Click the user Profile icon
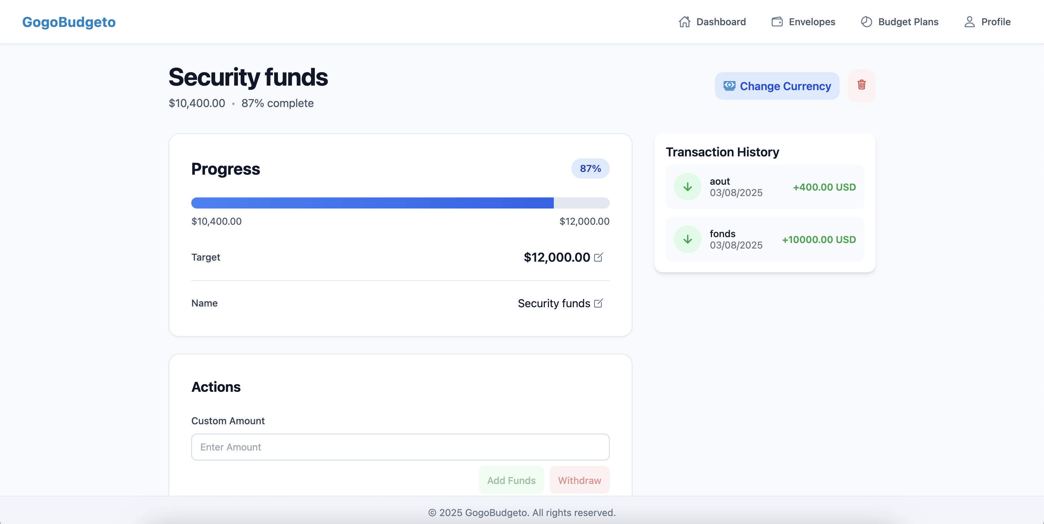Screen dimensions: 1044x524 tap(969, 22)
